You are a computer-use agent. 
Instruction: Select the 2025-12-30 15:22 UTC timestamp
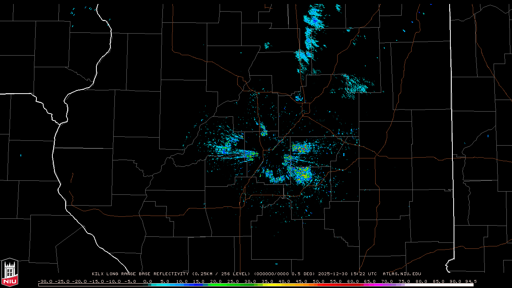click(x=347, y=274)
